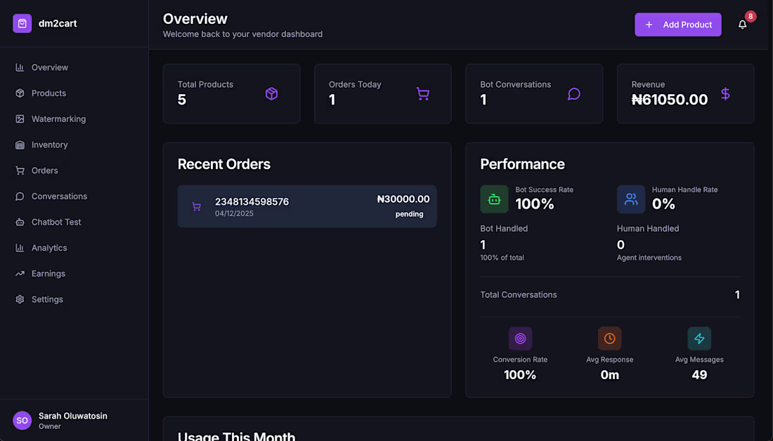Click the Bot Conversations chat bubble icon
Image resolution: width=773 pixels, height=441 pixels.
point(574,93)
